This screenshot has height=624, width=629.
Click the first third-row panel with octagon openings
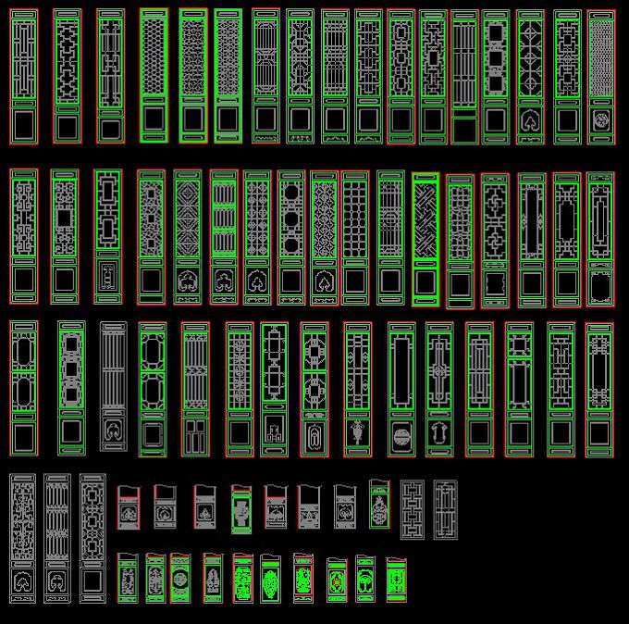click(24, 386)
